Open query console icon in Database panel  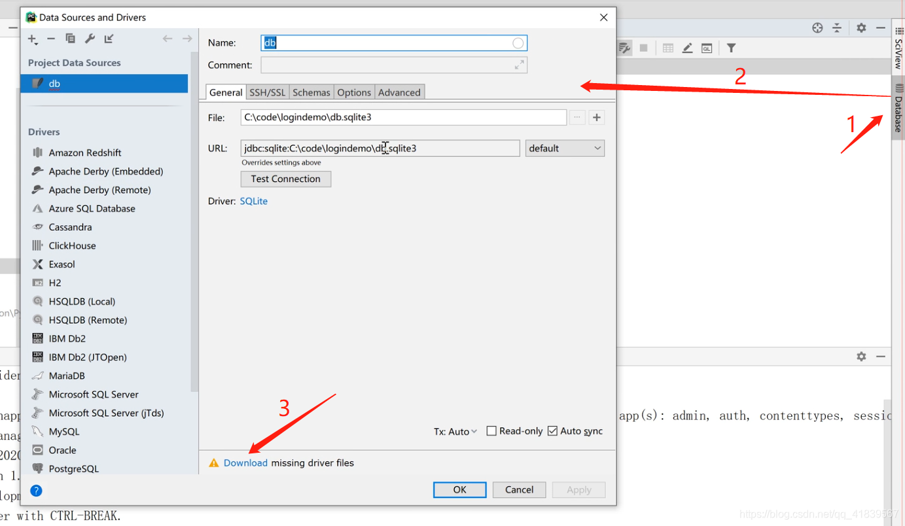tap(707, 48)
